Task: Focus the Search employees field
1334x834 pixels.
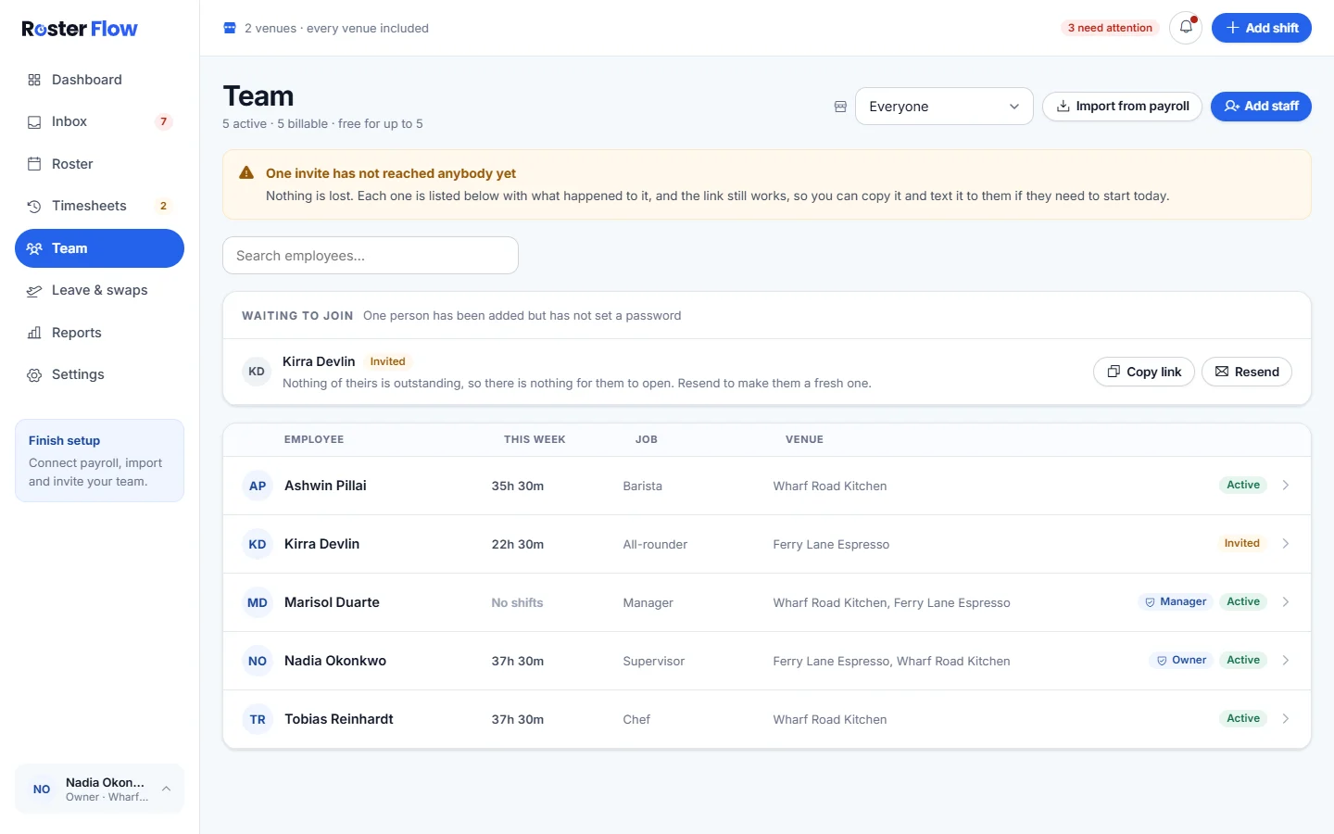Action: (x=371, y=256)
